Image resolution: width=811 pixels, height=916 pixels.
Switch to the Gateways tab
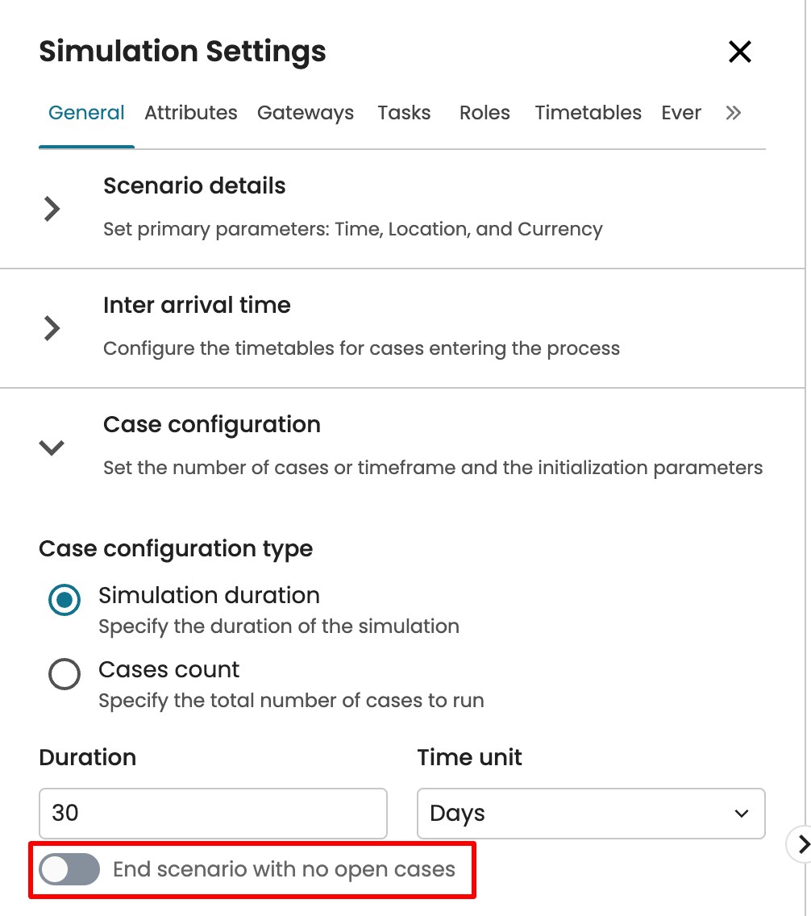[306, 113]
